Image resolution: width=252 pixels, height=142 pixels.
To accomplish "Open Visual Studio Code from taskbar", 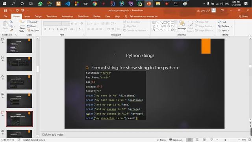I will pos(67,4).
